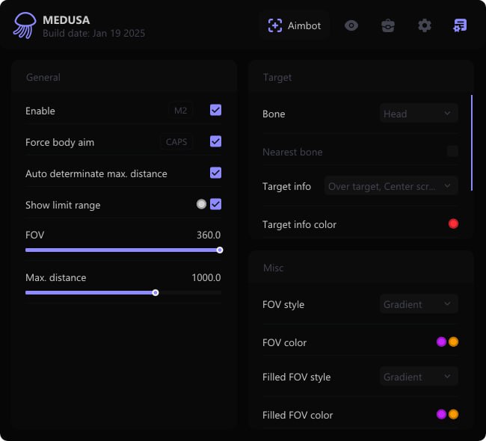Click the M2 keybind button
Image resolution: width=486 pixels, height=441 pixels.
[180, 111]
